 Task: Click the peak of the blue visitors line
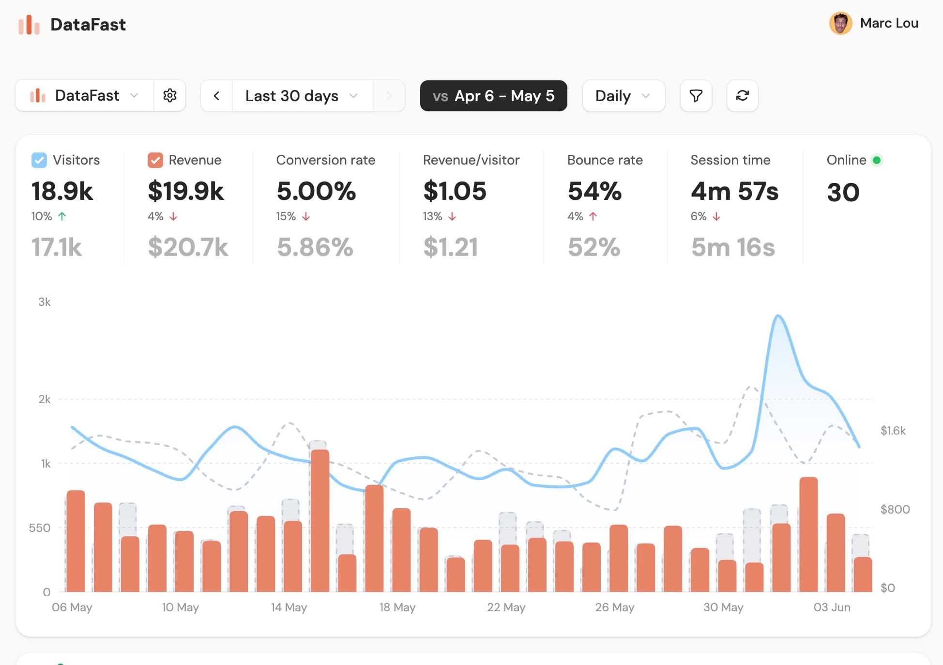click(x=778, y=316)
